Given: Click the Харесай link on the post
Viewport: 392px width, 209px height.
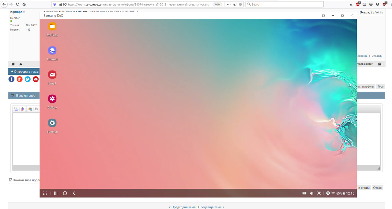Looking at the screenshot, I should [362, 56].
